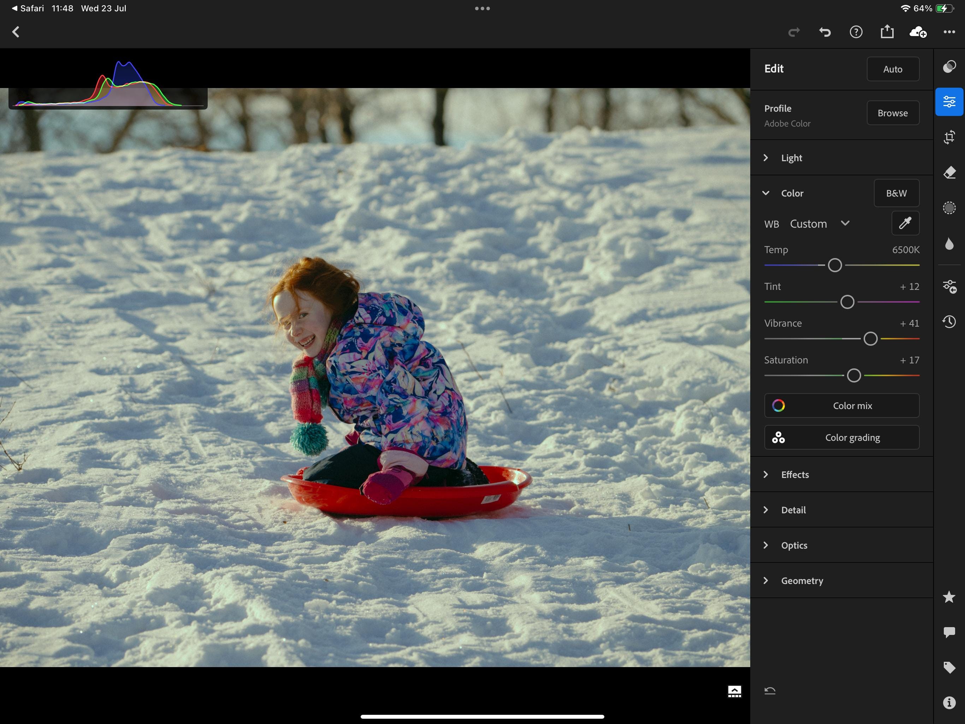The image size is (965, 724).
Task: Tap the Wi-Fi status icon
Action: tap(905, 8)
